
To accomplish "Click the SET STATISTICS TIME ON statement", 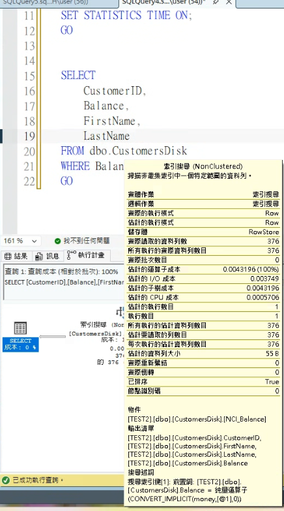I will coord(126,15).
